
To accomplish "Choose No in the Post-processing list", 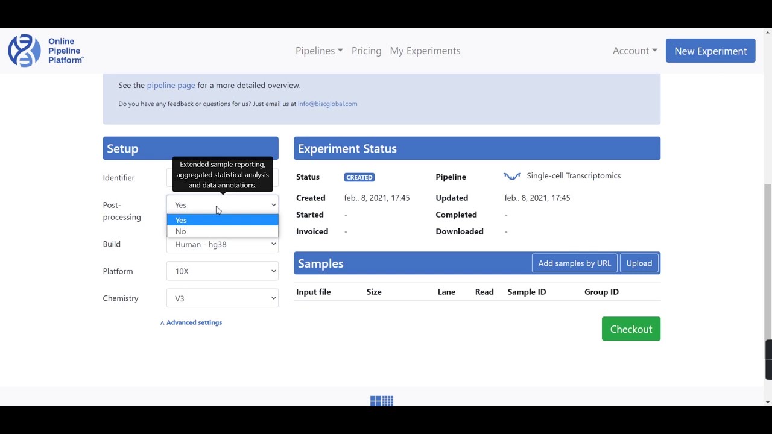I will click(223, 231).
